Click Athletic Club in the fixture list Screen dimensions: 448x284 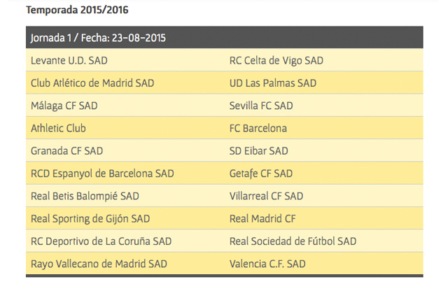[59, 129]
